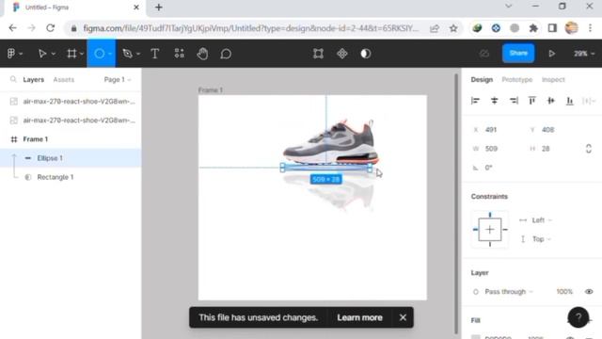Screen dimensions: 602x339
Task: Click the shoe image on canvas
Action: coord(331,141)
